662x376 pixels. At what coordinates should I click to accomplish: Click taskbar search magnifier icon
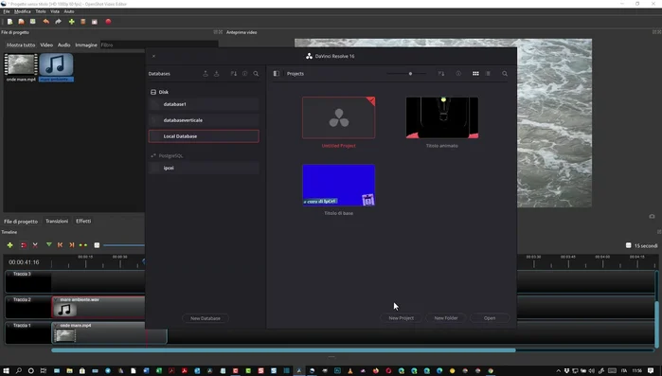pyautogui.click(x=19, y=371)
